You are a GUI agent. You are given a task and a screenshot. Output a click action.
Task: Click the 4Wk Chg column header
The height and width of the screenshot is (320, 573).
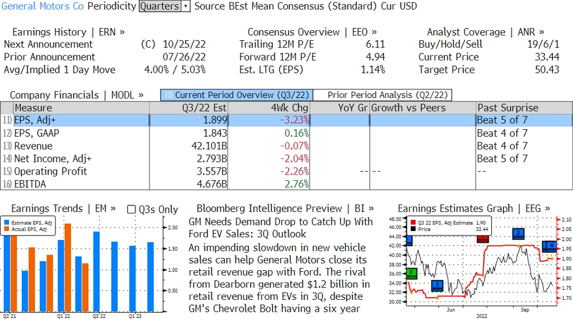click(269, 108)
